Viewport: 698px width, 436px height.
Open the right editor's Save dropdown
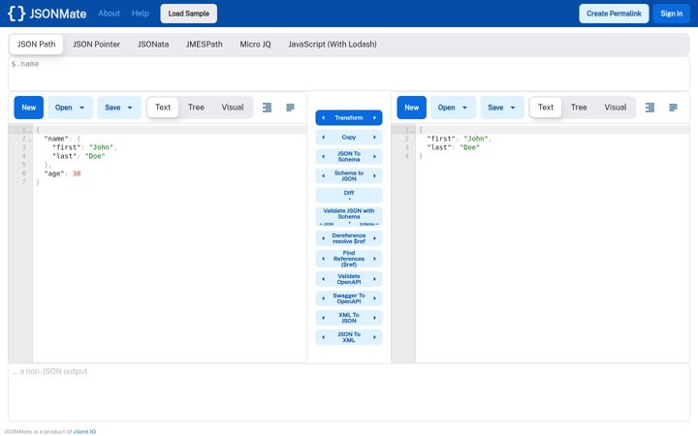[x=502, y=108]
